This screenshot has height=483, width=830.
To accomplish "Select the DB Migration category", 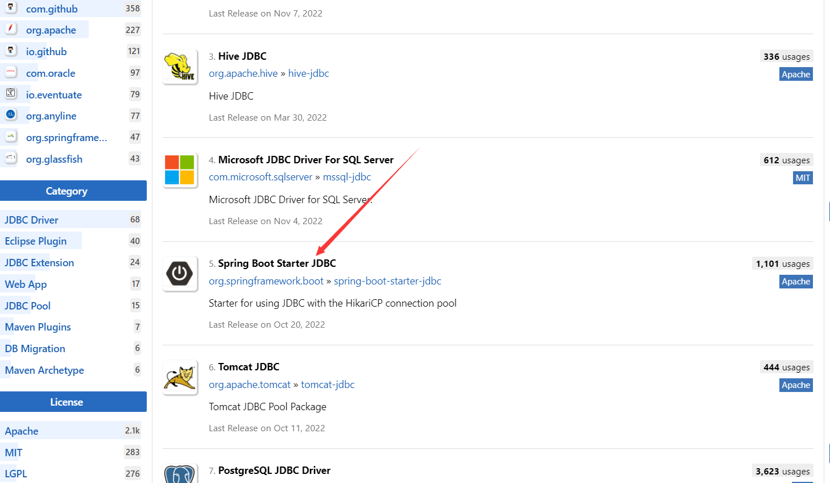I will coord(35,349).
